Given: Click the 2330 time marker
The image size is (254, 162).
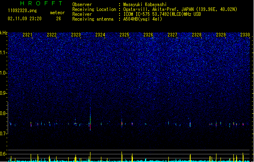Looking at the screenshot, I should point(245,35).
